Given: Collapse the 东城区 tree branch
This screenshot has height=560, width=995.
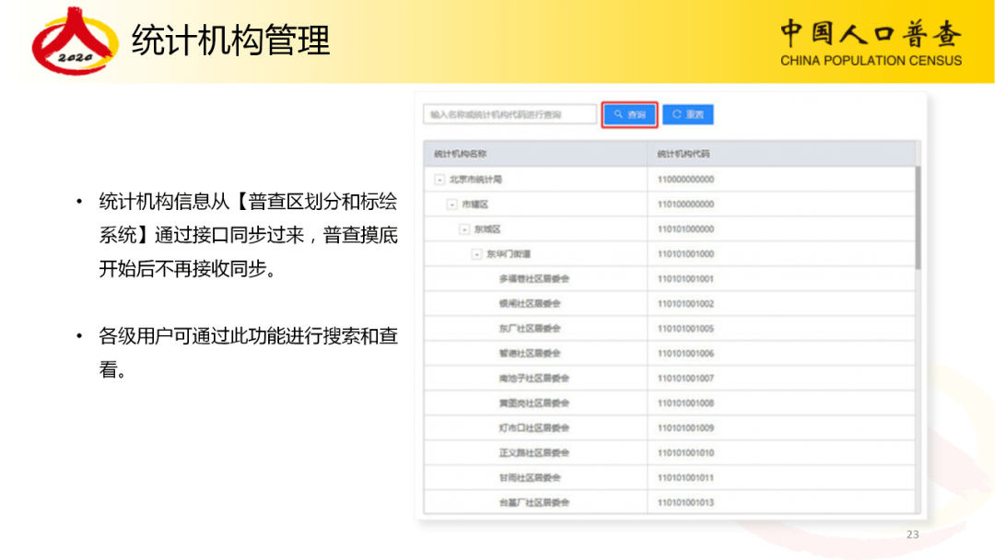Looking at the screenshot, I should pos(462,228).
